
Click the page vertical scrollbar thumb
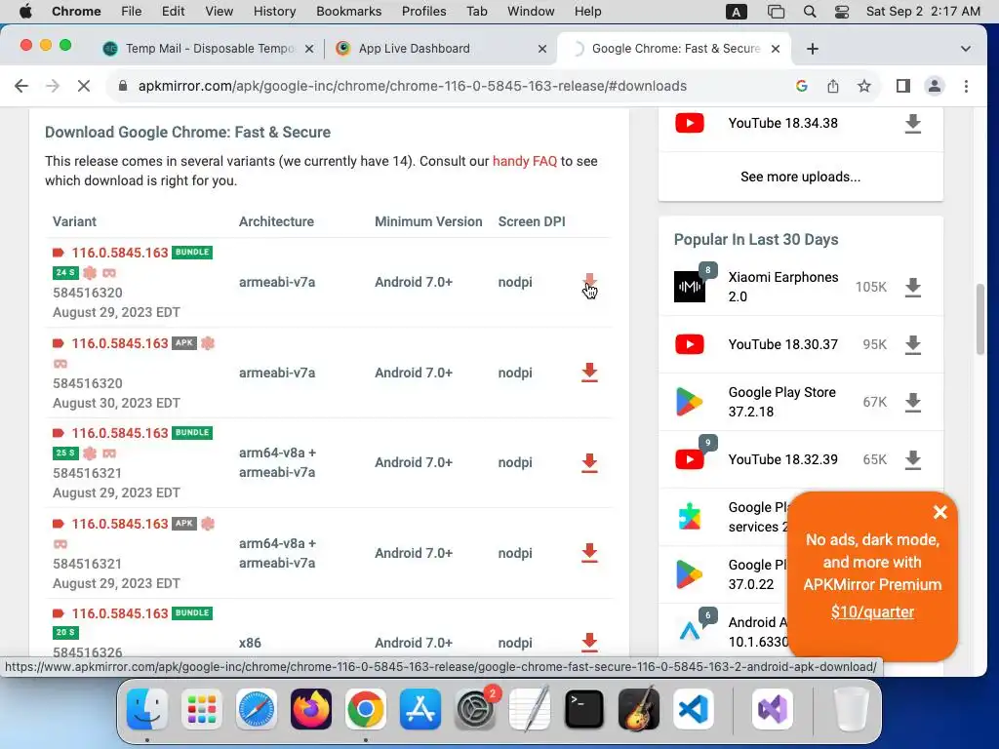pyautogui.click(x=979, y=320)
